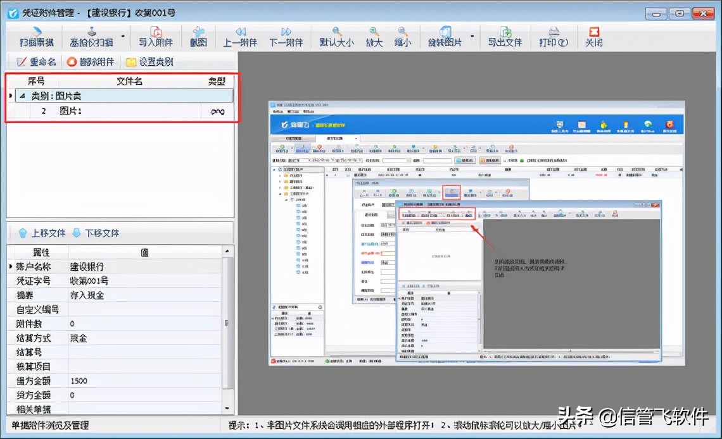Go to 上一附件 previous attachment
722x439 pixels.
pos(240,36)
